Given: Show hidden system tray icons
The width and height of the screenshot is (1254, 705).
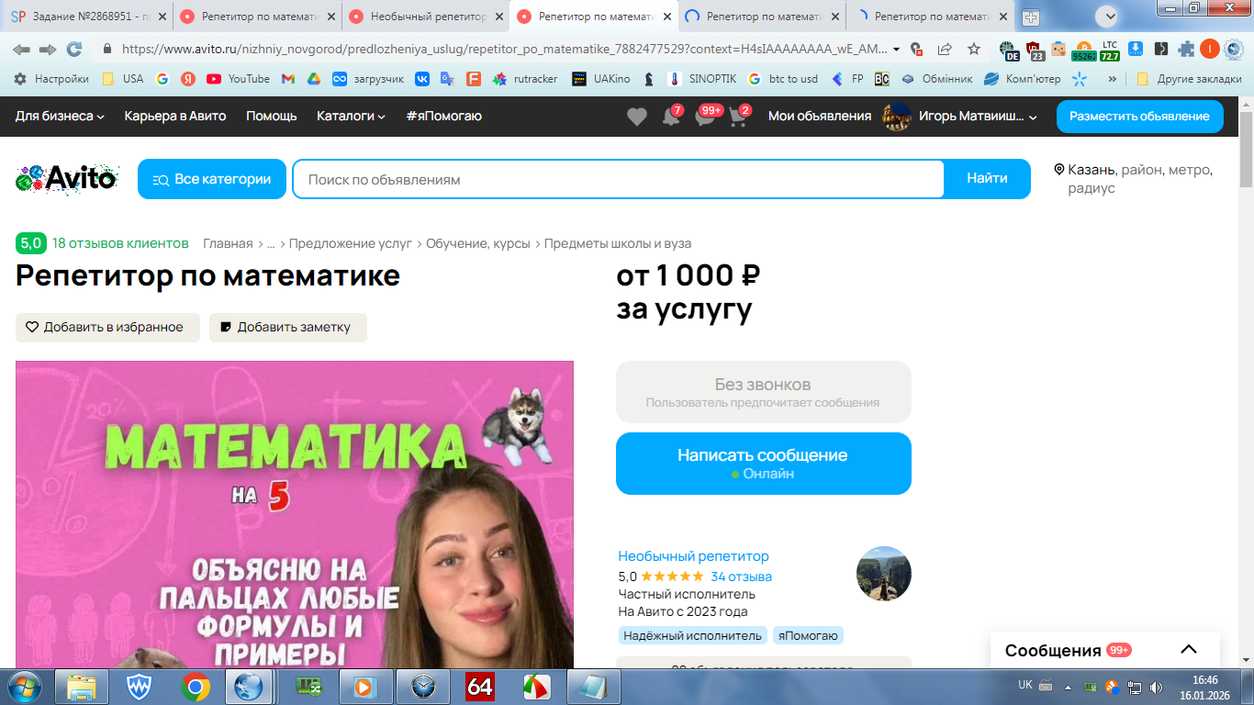Looking at the screenshot, I should click(x=1068, y=687).
